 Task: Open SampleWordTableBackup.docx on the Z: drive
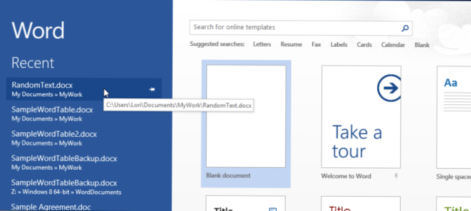[64, 183]
